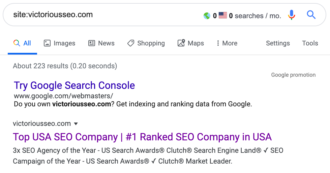This screenshot has width=330, height=173.
Task: Open the Settings menu
Action: point(278,43)
